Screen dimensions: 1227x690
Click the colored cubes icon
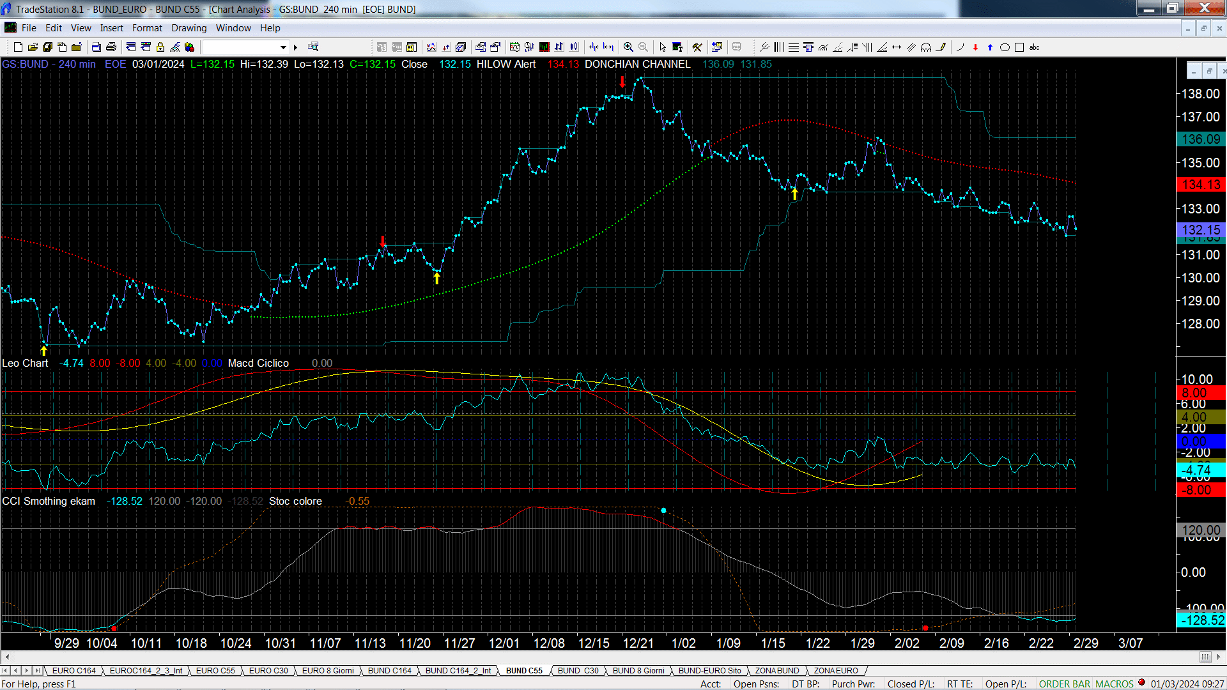click(x=189, y=47)
